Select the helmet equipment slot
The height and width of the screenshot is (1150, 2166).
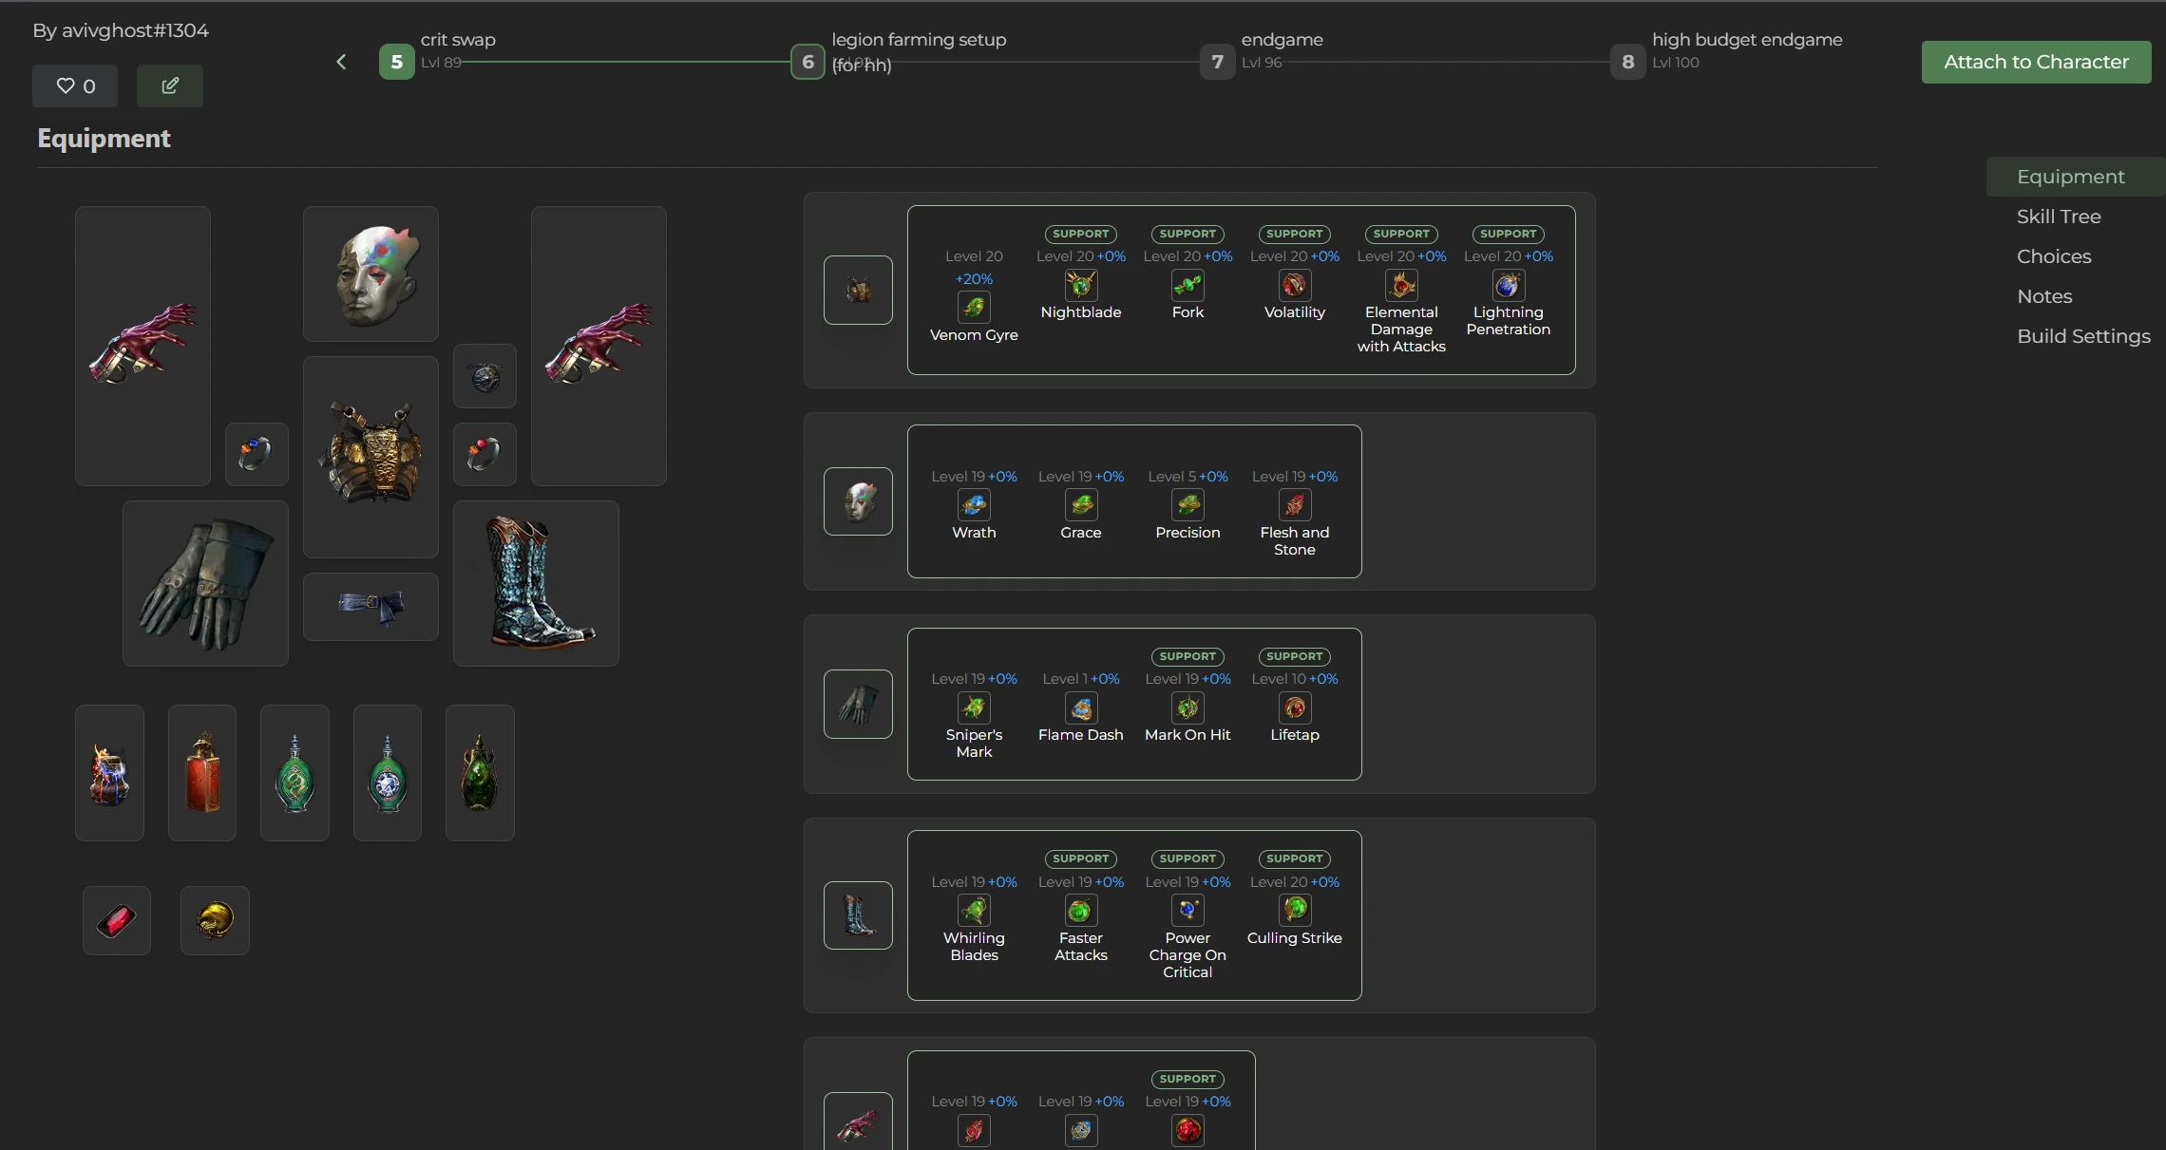pos(370,274)
